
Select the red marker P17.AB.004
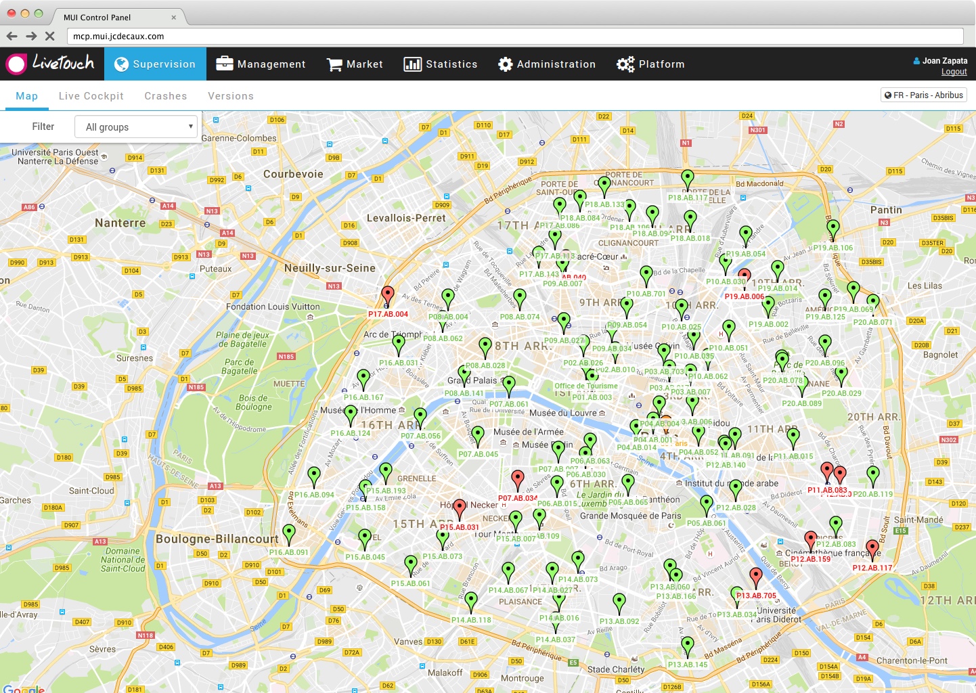pyautogui.click(x=388, y=296)
